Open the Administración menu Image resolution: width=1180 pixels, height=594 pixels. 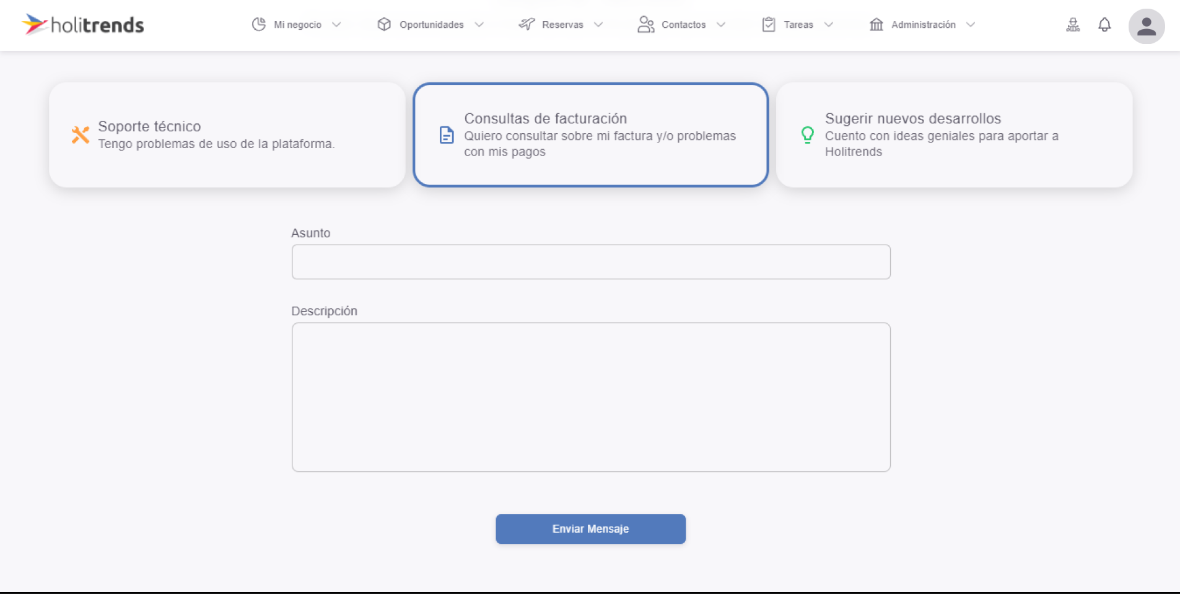pos(922,25)
